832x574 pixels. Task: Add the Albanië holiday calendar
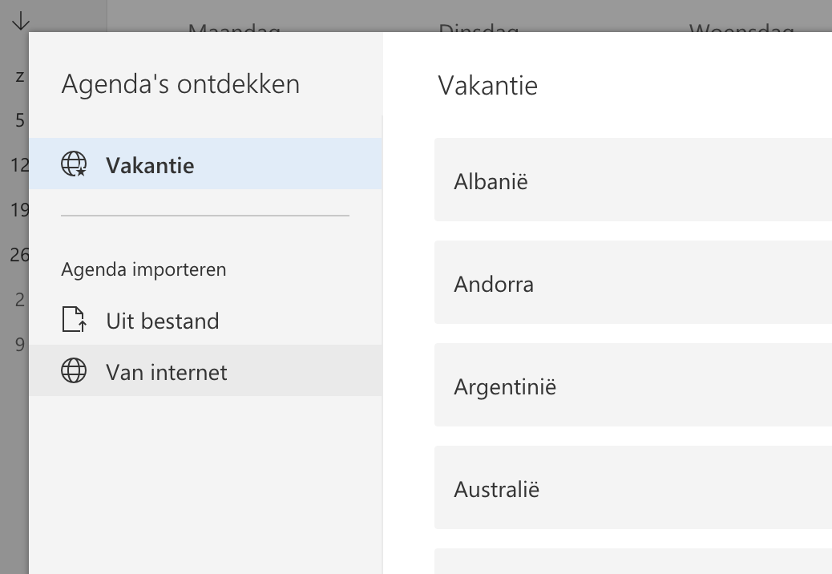pyautogui.click(x=632, y=180)
